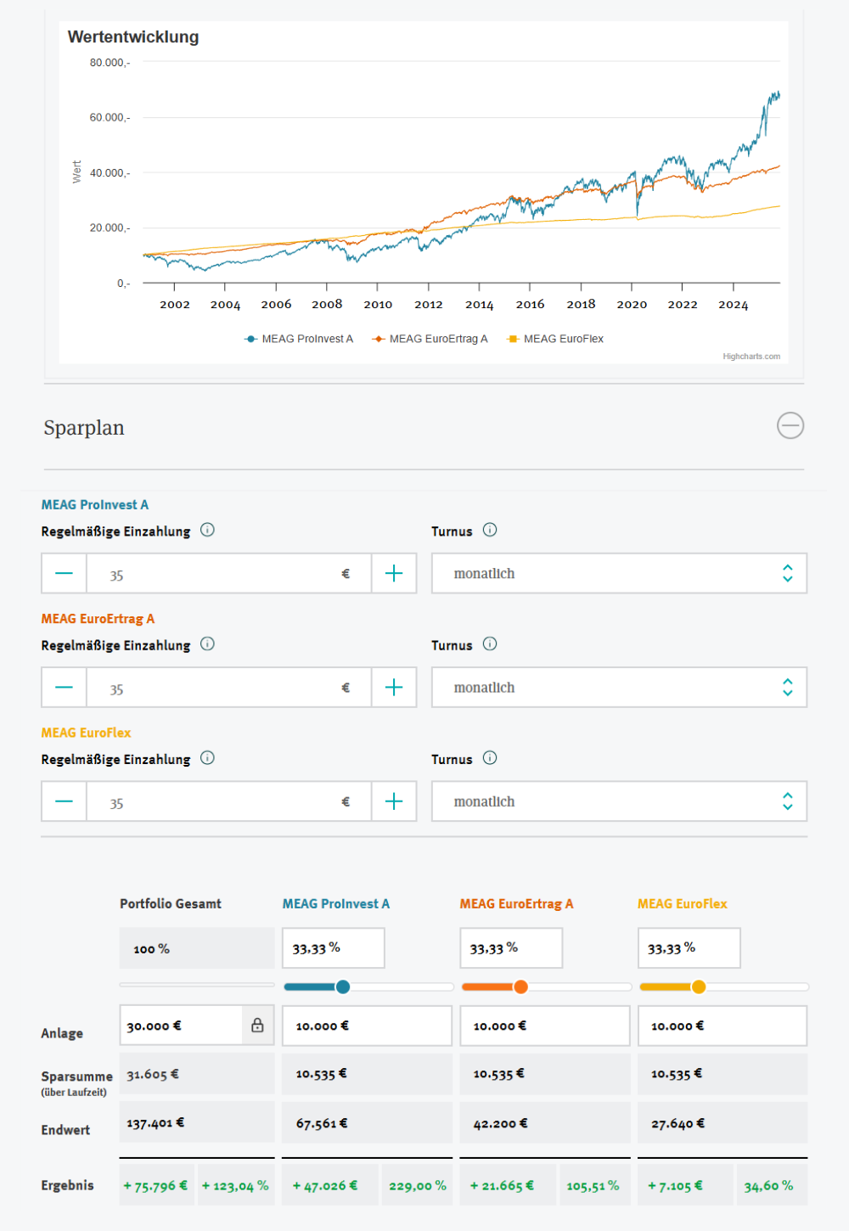Click info icon next to MEAG EuroErtrag A Turnus
This screenshot has width=849, height=1231.
[490, 644]
